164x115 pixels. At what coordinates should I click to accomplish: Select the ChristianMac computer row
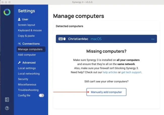106,39
